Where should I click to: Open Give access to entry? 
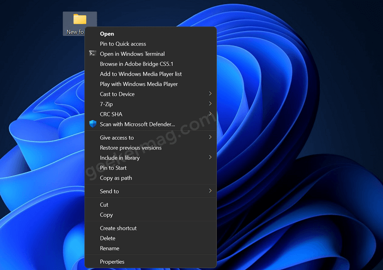(x=150, y=137)
